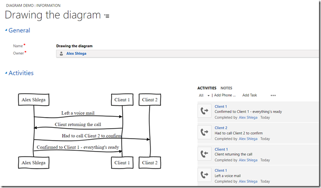Click Add Task button
Viewport: 321px width, 188px height.
(250, 95)
